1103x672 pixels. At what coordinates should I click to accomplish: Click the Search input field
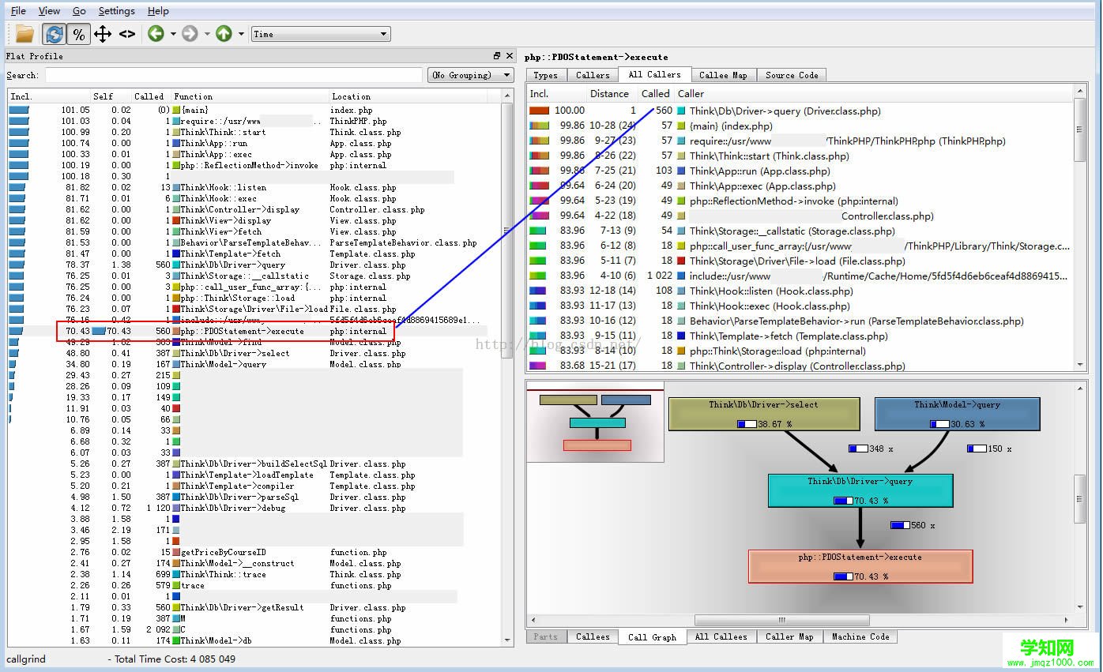coord(234,75)
